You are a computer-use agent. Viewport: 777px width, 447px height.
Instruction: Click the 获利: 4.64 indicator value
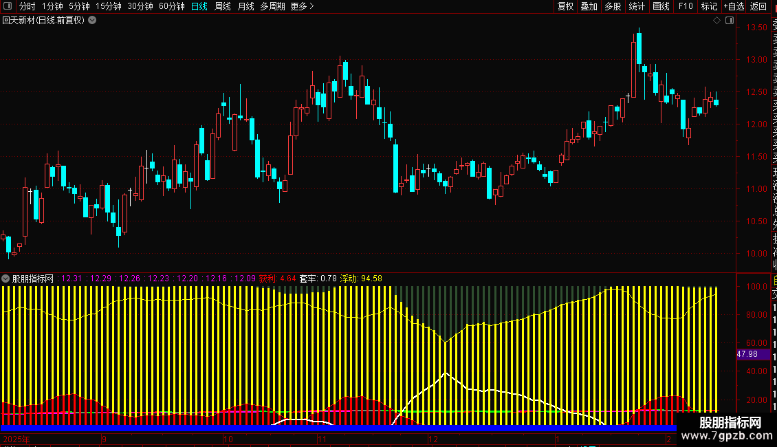[278, 279]
